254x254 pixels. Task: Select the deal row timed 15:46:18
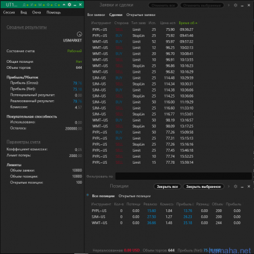tap(142, 150)
